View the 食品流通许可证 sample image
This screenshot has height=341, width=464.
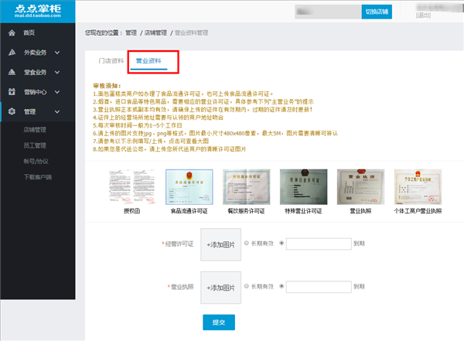click(189, 187)
